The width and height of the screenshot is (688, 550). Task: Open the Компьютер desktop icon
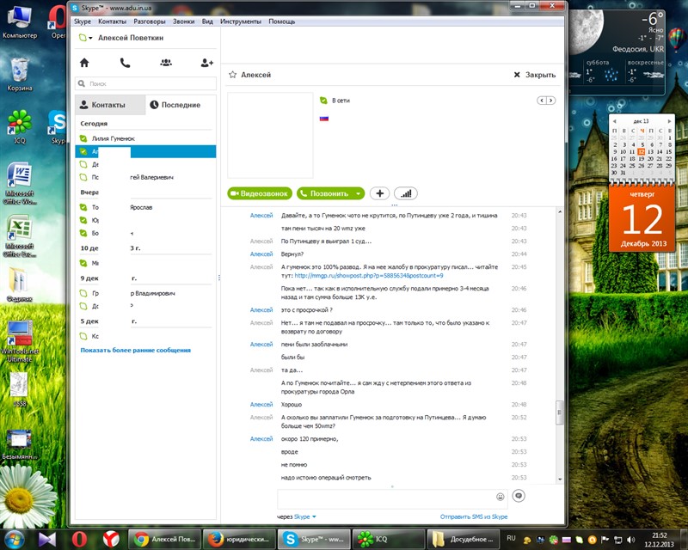pyautogui.click(x=20, y=22)
